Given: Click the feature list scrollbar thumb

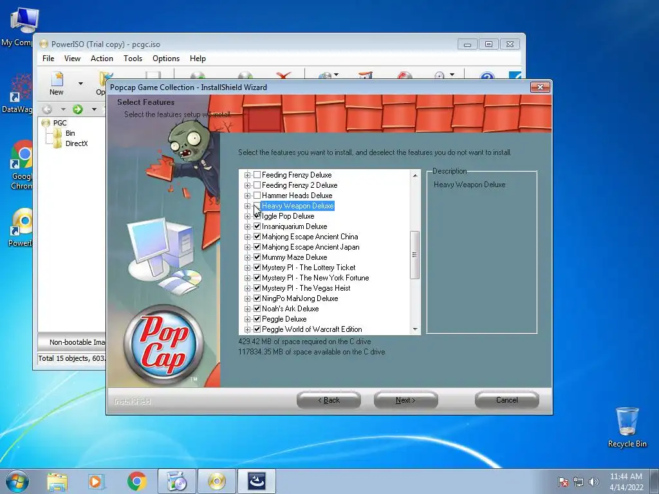Looking at the screenshot, I should [415, 255].
